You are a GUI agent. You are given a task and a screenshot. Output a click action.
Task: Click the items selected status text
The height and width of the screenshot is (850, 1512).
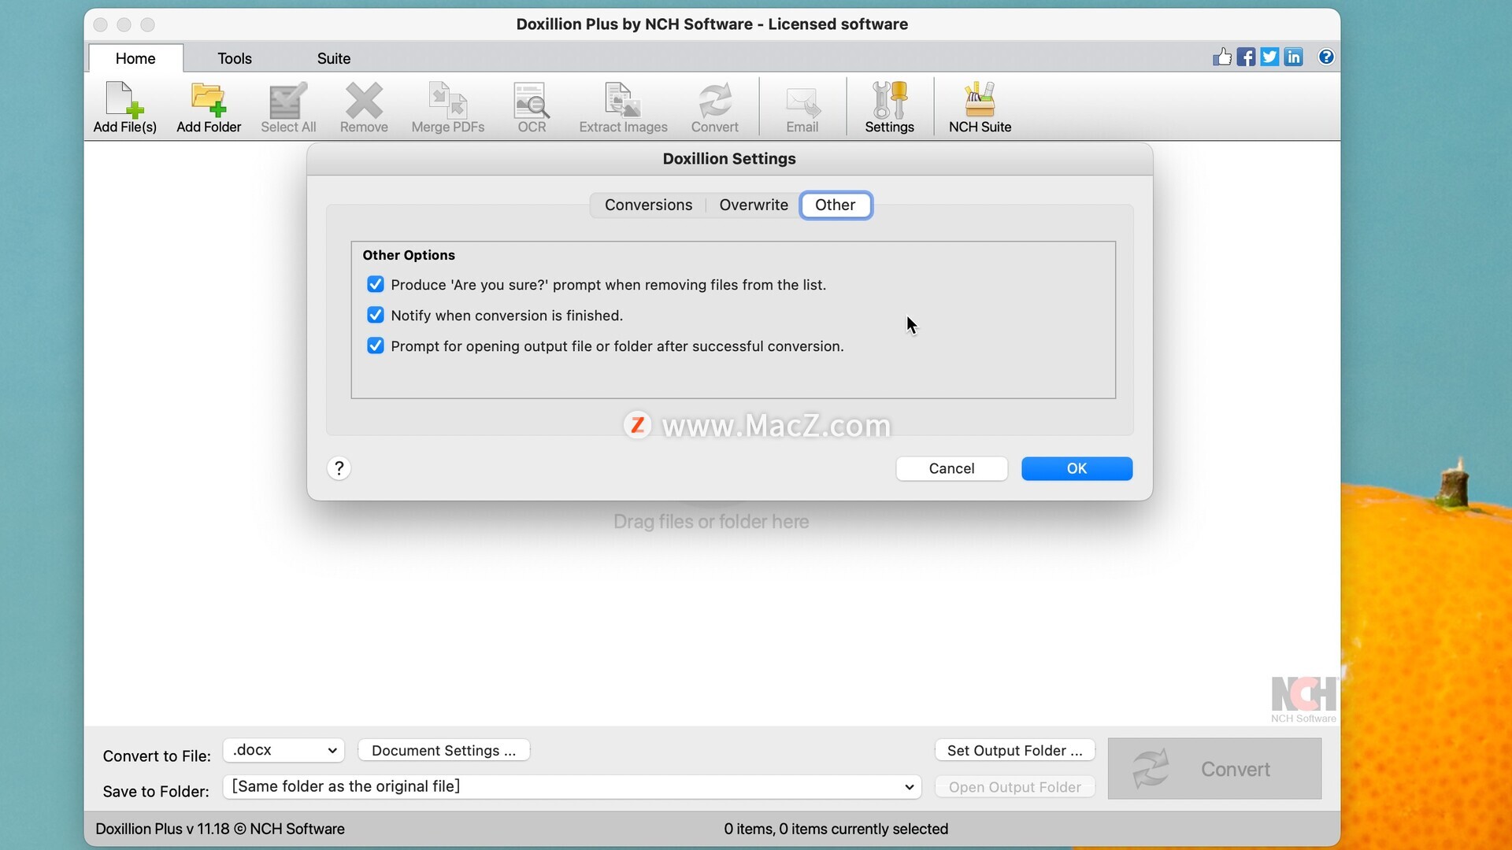pyautogui.click(x=836, y=829)
